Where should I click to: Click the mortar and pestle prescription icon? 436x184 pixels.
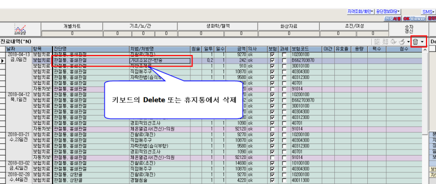pos(401,42)
